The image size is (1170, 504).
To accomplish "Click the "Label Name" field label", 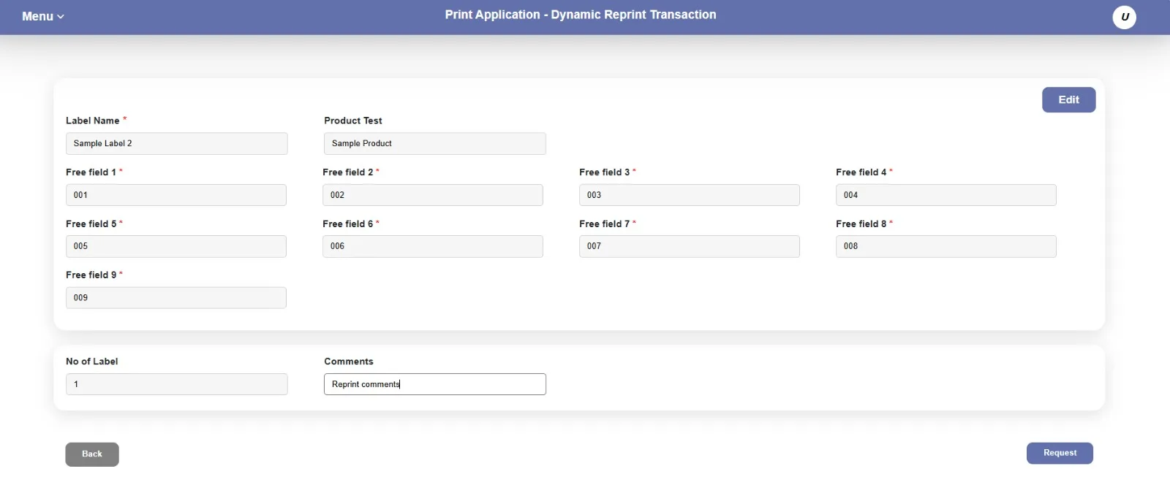I will pyautogui.click(x=93, y=121).
